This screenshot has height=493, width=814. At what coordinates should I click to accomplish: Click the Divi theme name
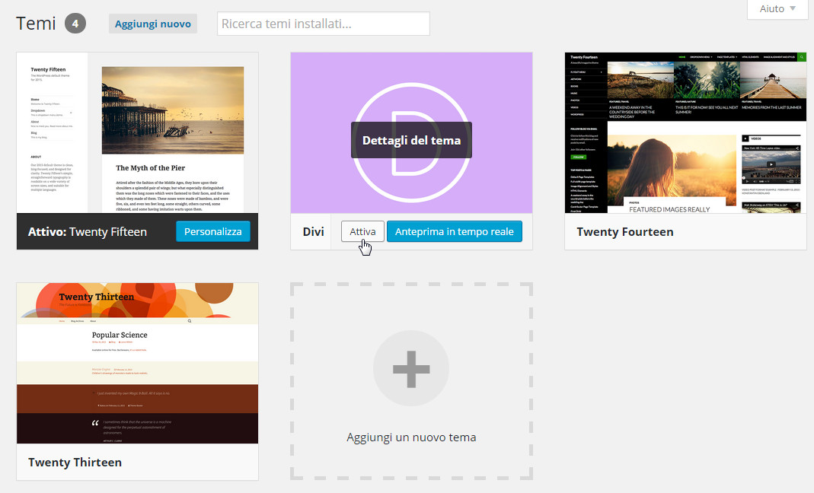point(314,232)
